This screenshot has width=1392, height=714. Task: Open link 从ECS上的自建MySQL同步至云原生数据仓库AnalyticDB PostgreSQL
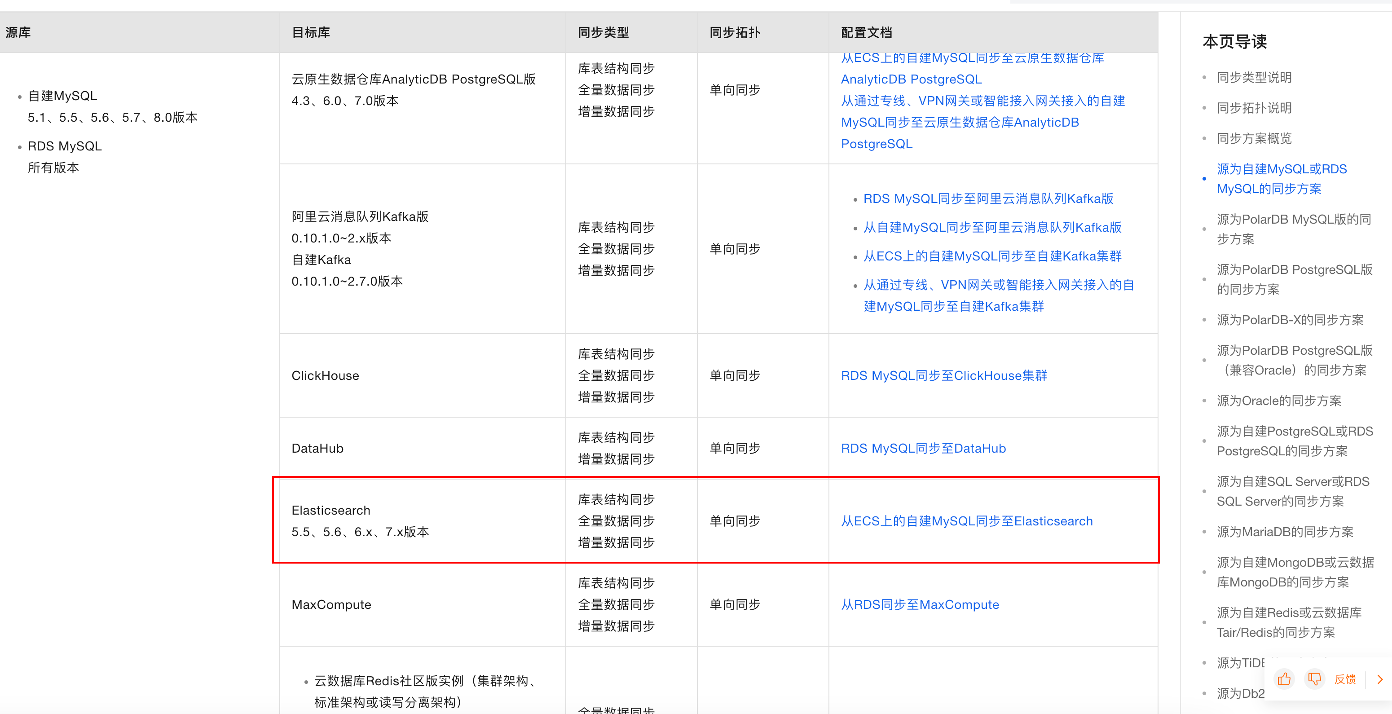[973, 69]
